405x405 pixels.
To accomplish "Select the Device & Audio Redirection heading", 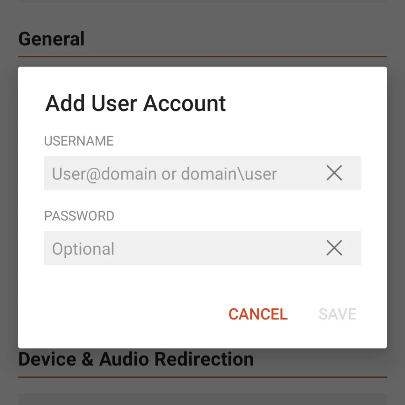I will tap(136, 359).
